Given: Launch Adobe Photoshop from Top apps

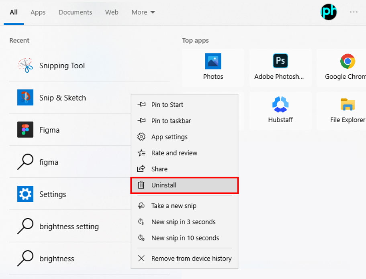Looking at the screenshot, I should coord(280,68).
